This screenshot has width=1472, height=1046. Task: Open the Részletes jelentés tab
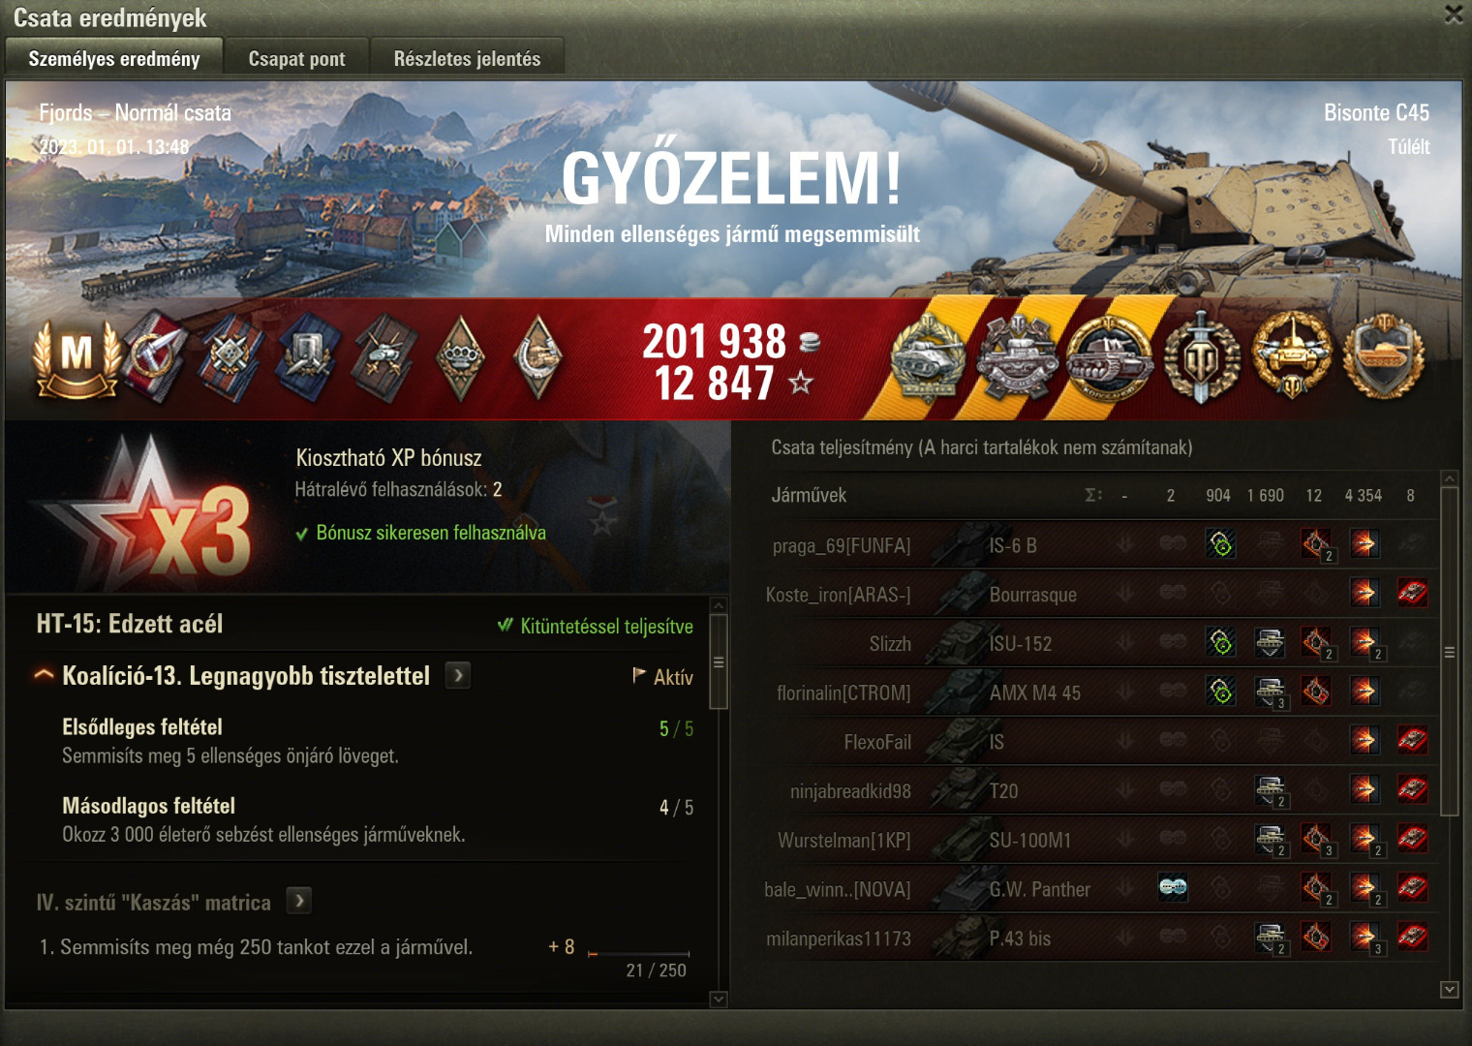(x=467, y=58)
